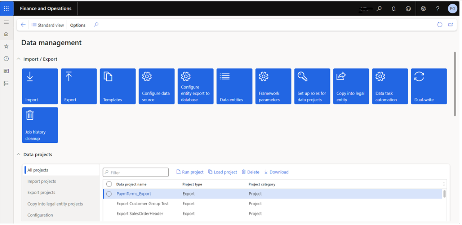This screenshot has height=225, width=462.
Task: Open the Templates tile
Action: pyautogui.click(x=117, y=86)
